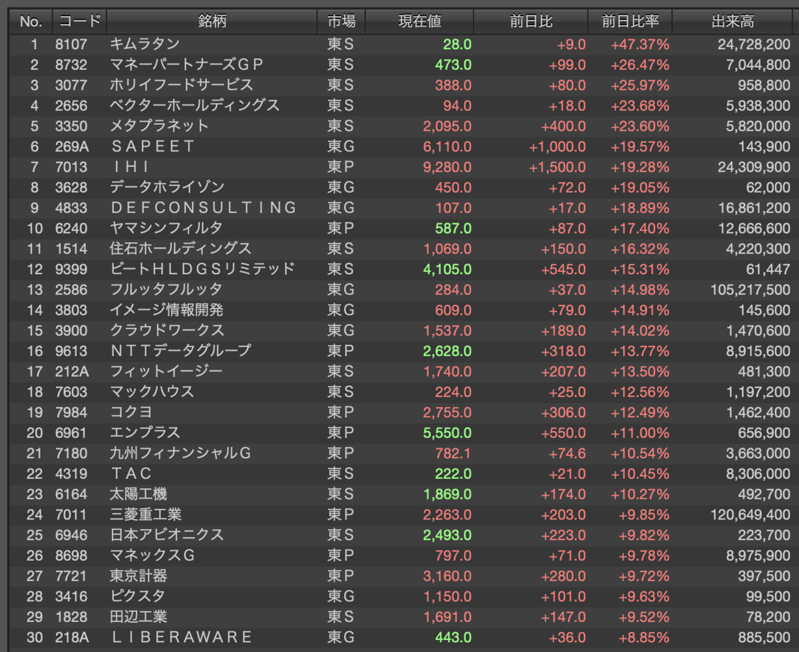
Task: Select マネーパートナーズGP stock name
Action: (186, 65)
